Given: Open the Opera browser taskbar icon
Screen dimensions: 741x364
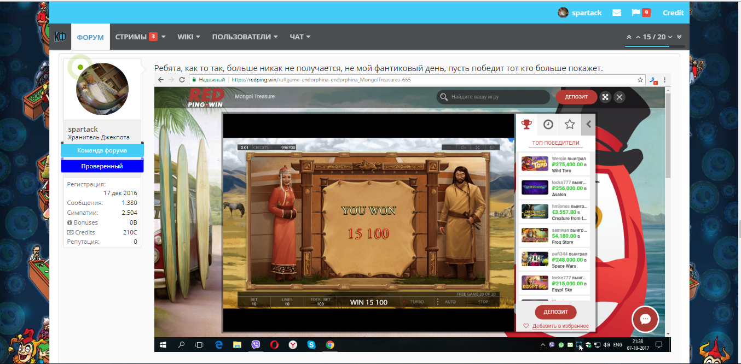Looking at the screenshot, I should [x=274, y=345].
